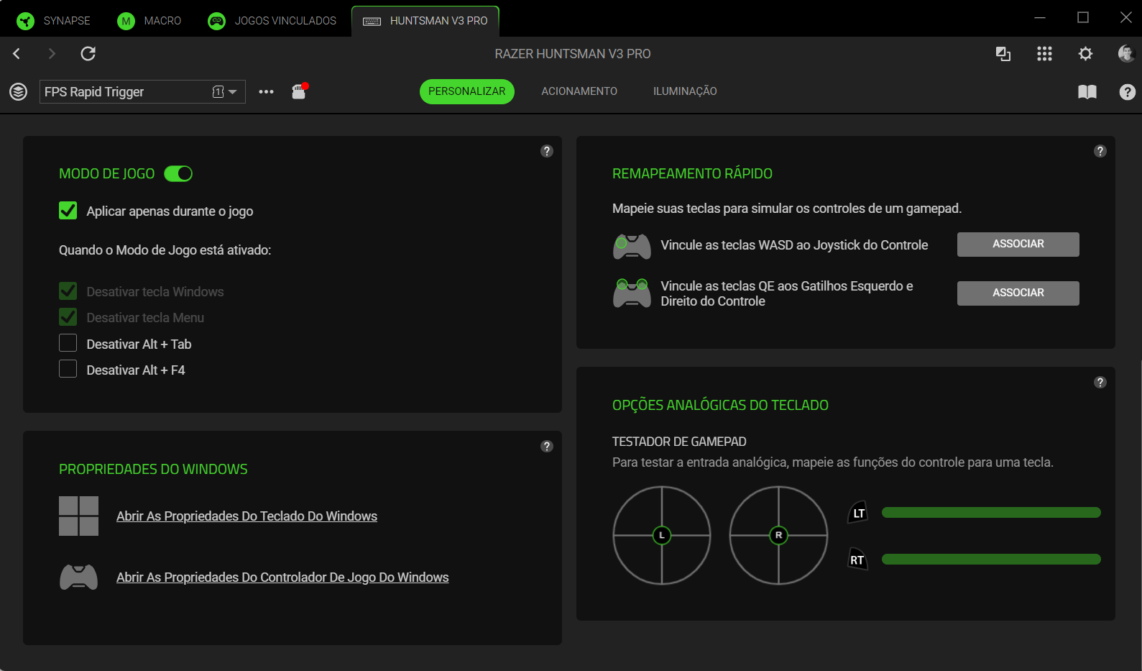1142x671 pixels.
Task: Open Windows keyboard properties link
Action: (x=247, y=516)
